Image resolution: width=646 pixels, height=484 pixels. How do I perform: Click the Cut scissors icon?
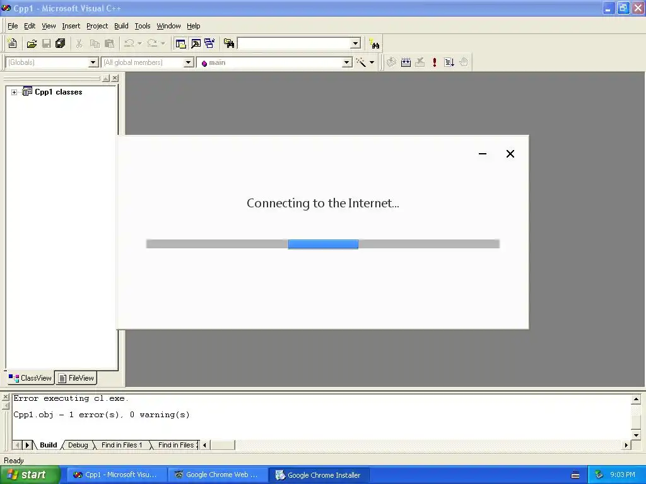tap(79, 43)
